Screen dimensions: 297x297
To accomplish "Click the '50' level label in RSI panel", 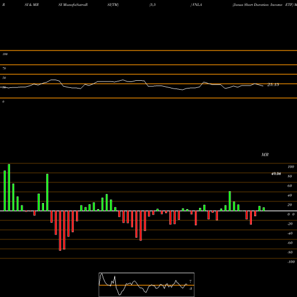I will point(4,78).
